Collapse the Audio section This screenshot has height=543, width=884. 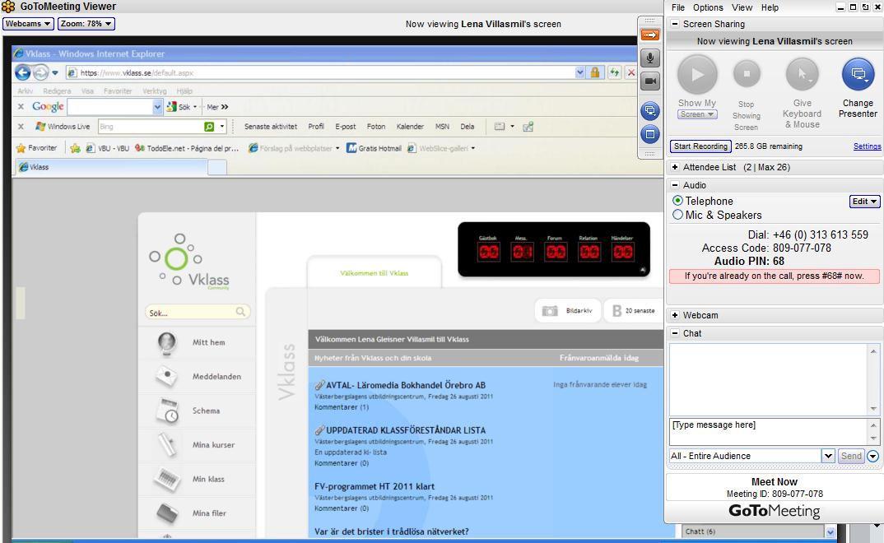pyautogui.click(x=675, y=185)
